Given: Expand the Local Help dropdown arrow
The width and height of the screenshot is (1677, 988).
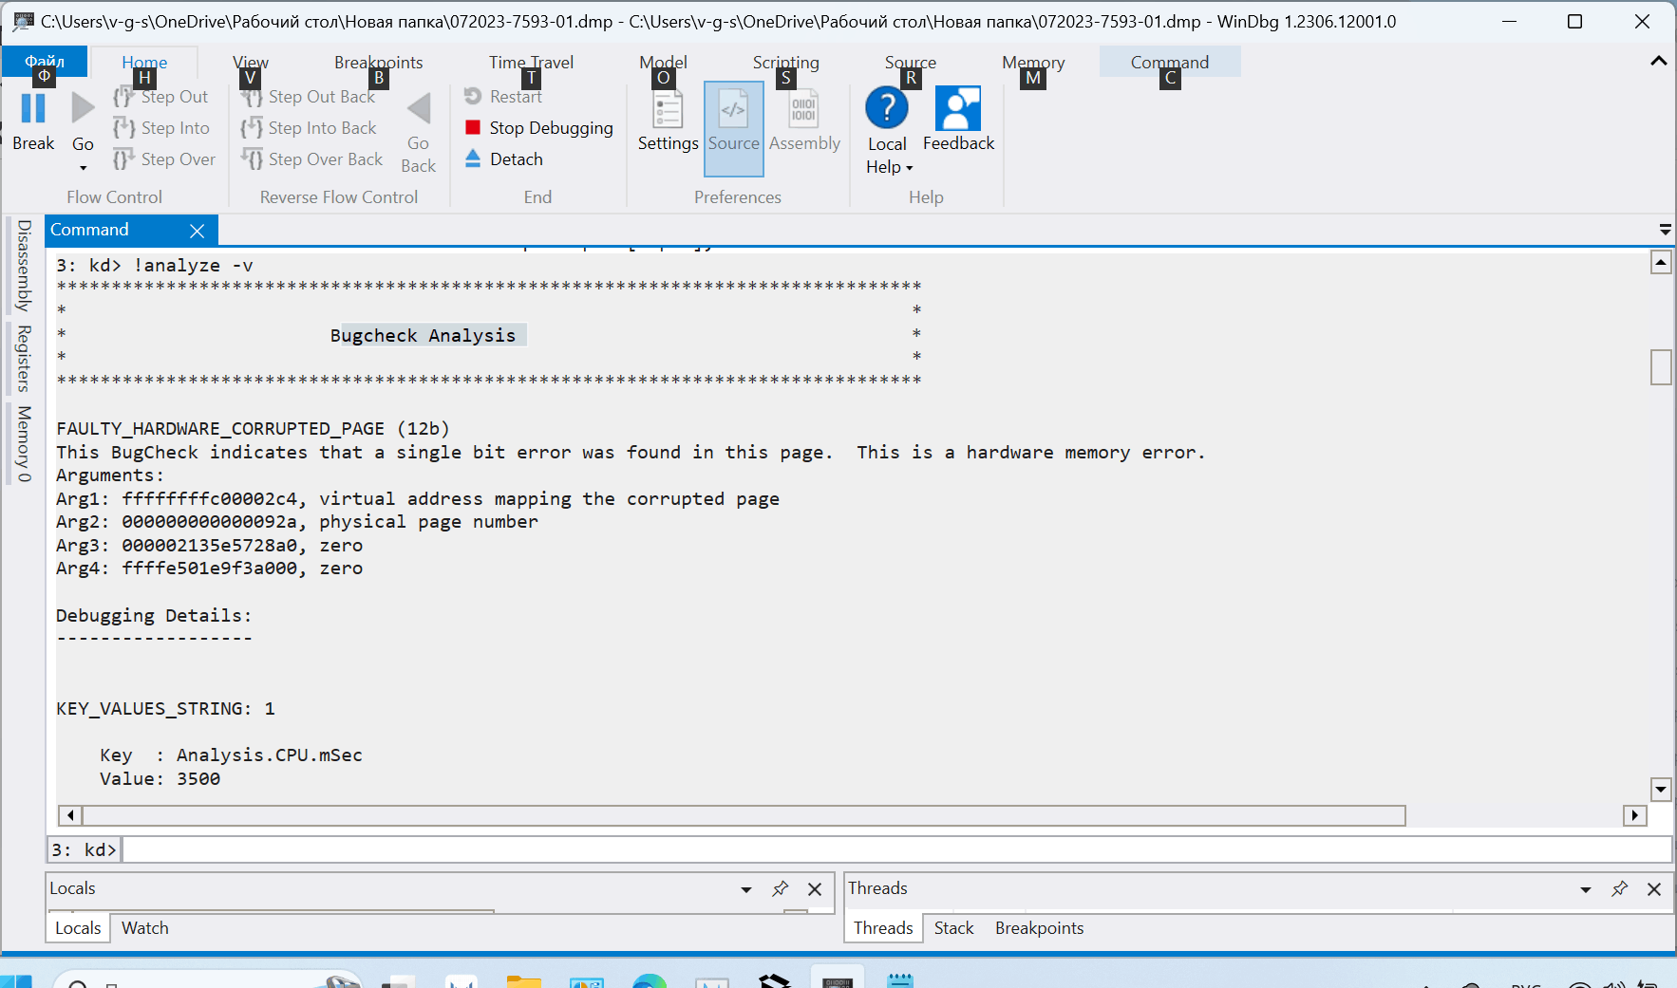Looking at the screenshot, I should click(909, 168).
